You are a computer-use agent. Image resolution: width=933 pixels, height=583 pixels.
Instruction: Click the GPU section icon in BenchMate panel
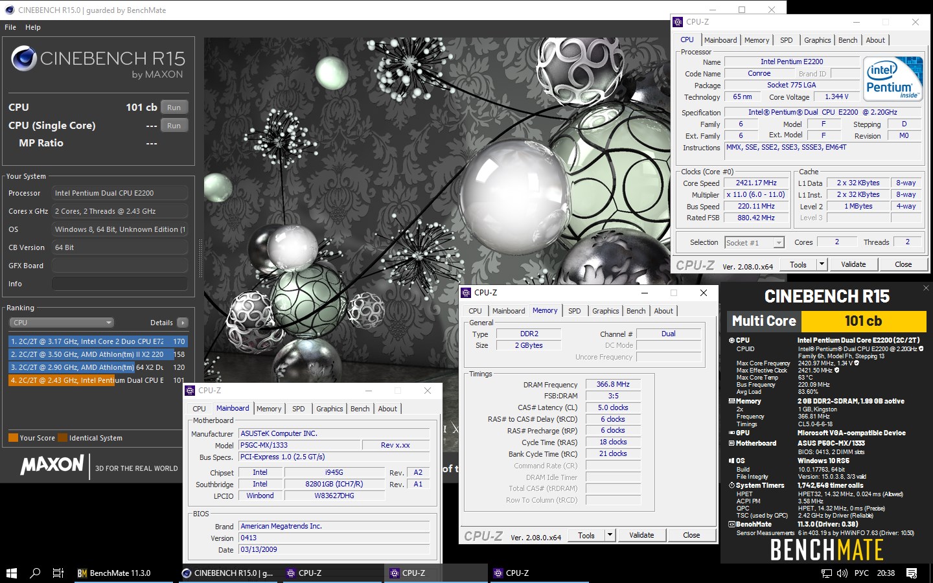point(731,433)
